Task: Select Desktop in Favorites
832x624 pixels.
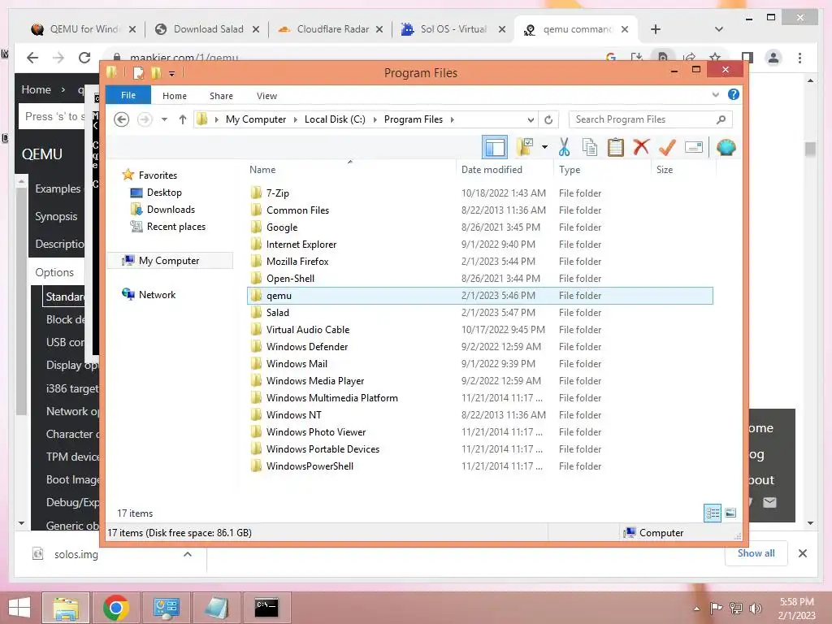Action: (164, 192)
